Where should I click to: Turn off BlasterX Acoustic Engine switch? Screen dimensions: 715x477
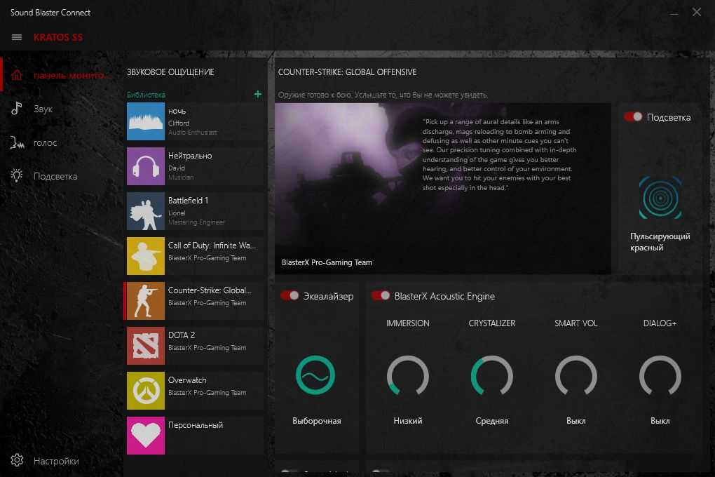381,296
